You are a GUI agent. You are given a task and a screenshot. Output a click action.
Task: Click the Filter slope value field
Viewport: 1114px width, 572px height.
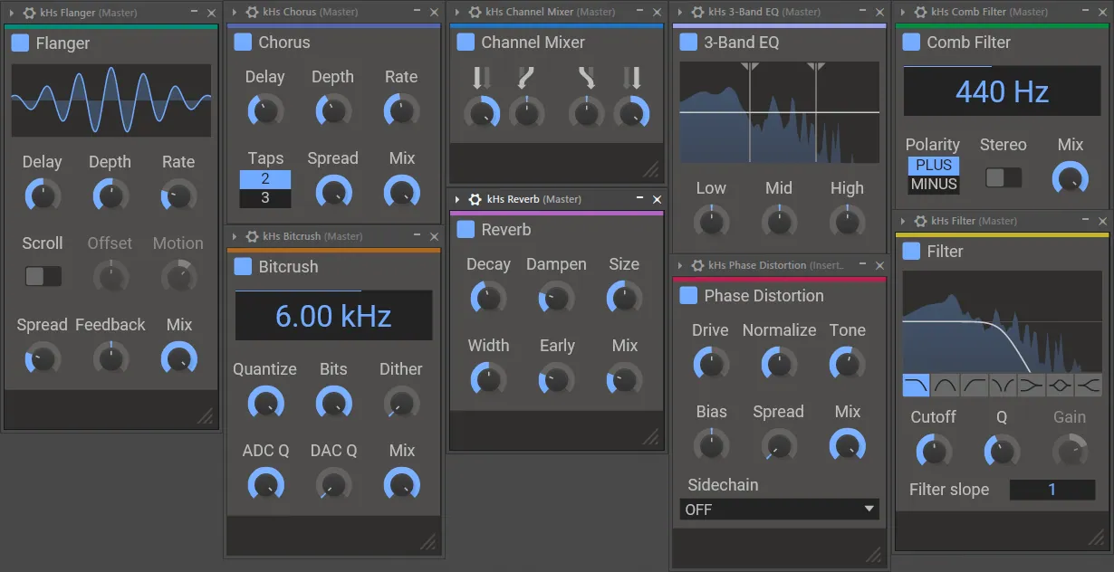point(1052,490)
